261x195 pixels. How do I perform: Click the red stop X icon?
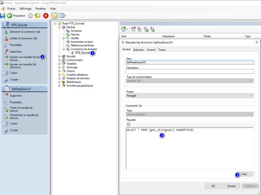(x=46, y=16)
